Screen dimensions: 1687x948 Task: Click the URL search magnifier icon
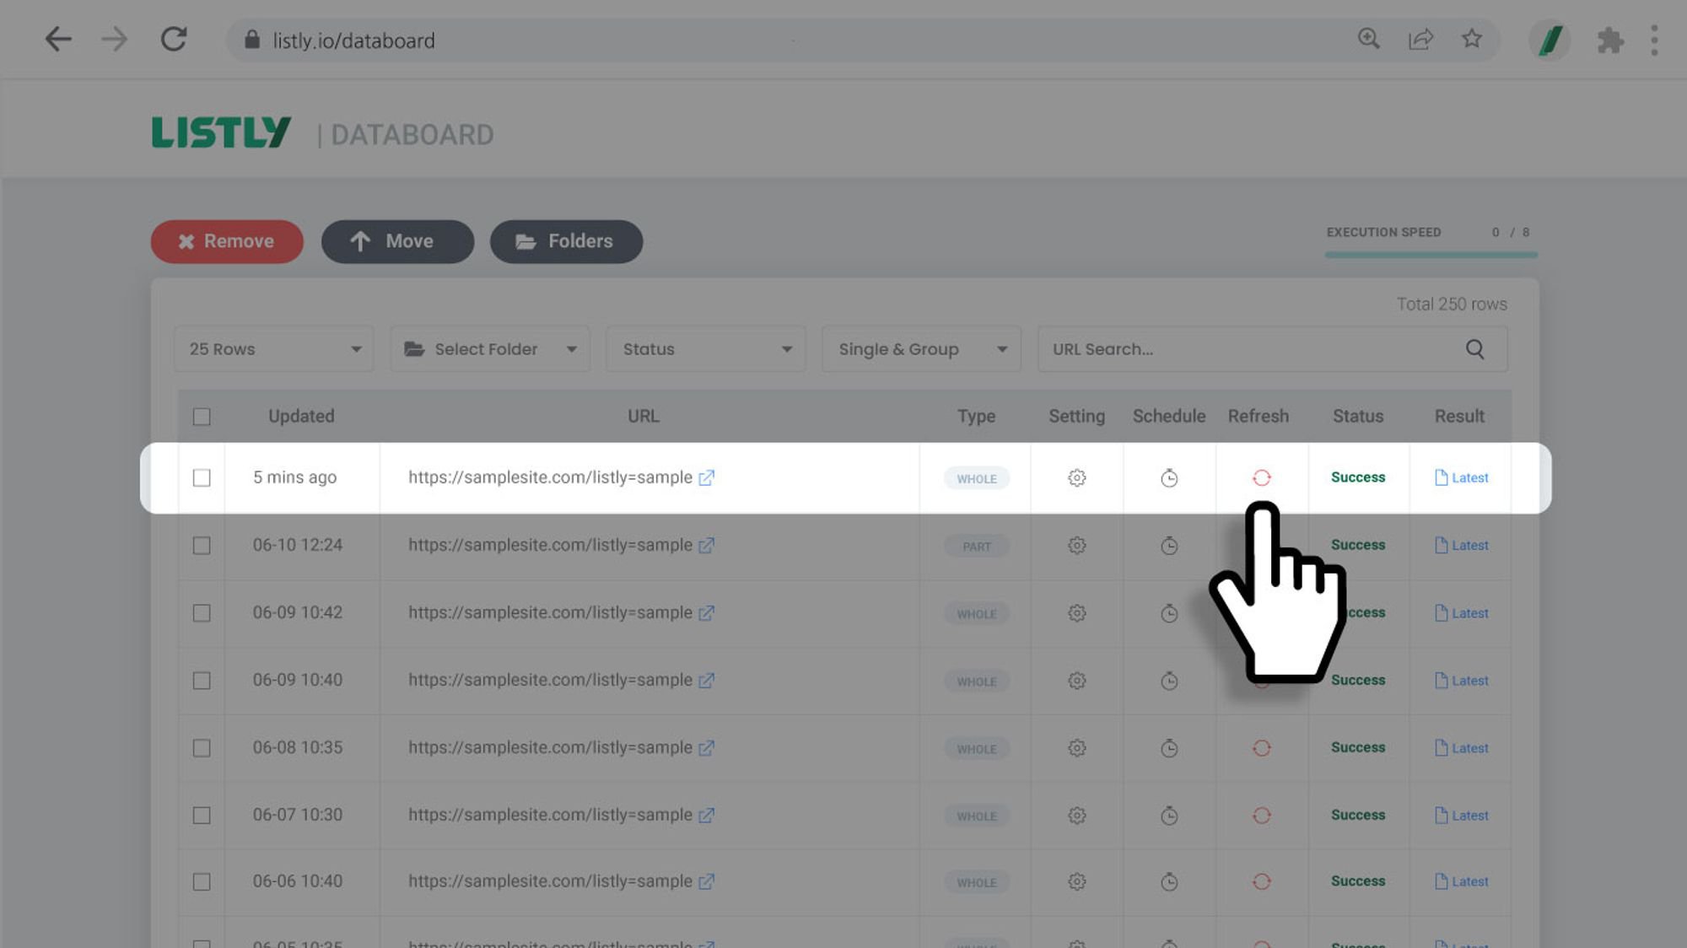point(1474,349)
